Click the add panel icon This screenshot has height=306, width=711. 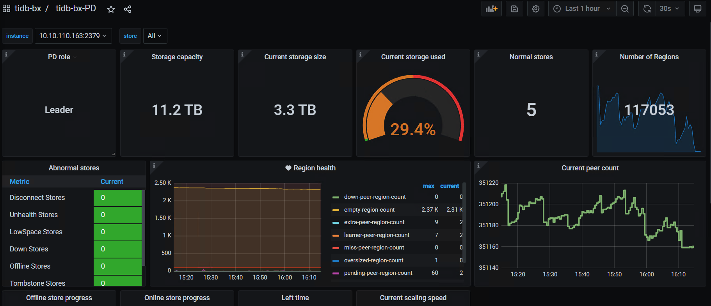tap(491, 9)
